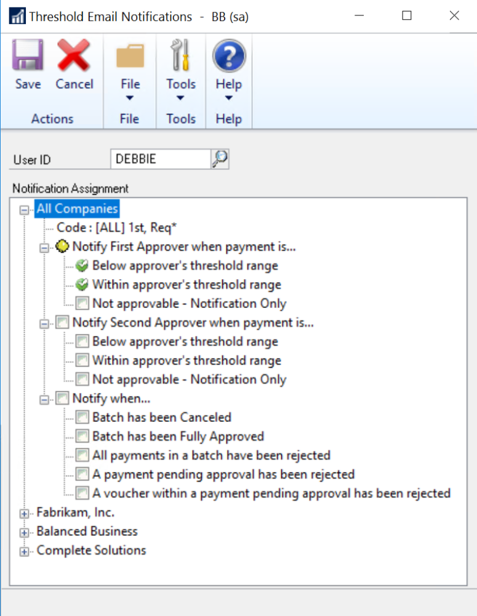Click the red Cancel X icon
This screenshot has height=616, width=477.
pos(73,55)
